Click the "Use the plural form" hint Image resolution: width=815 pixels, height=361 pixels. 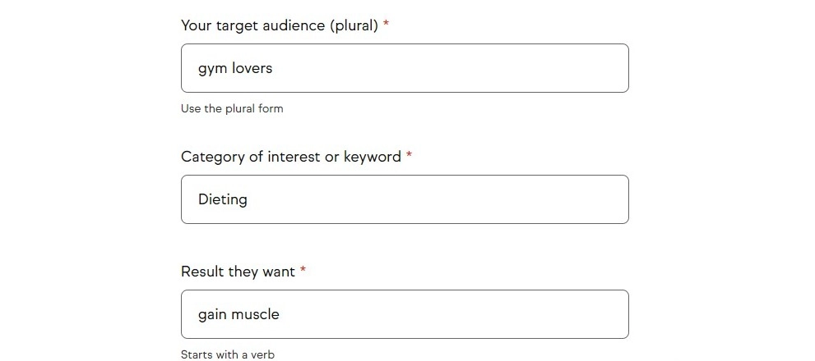point(232,108)
